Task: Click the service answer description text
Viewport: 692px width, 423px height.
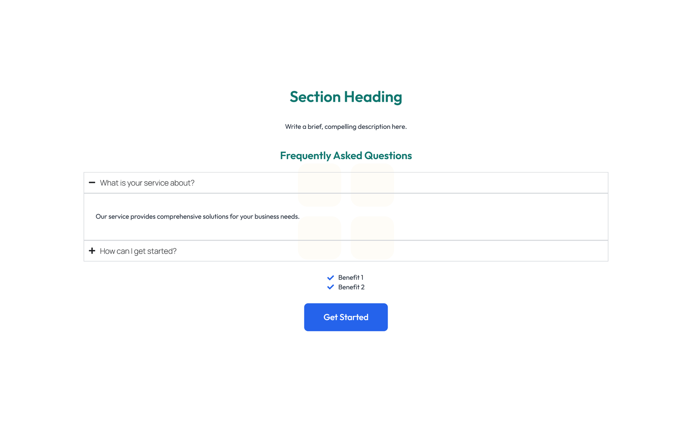Action: click(197, 216)
